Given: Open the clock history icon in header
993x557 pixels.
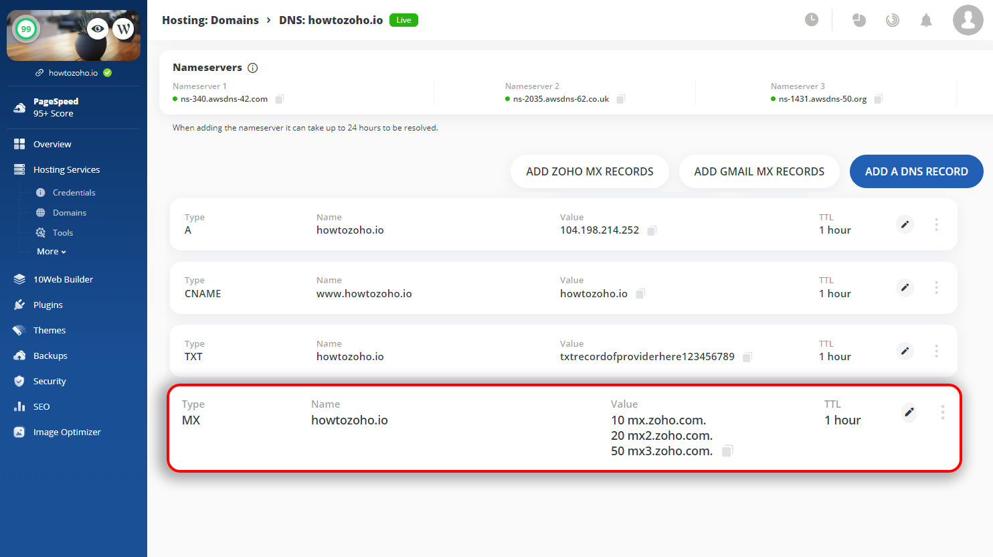Looking at the screenshot, I should 812,19.
